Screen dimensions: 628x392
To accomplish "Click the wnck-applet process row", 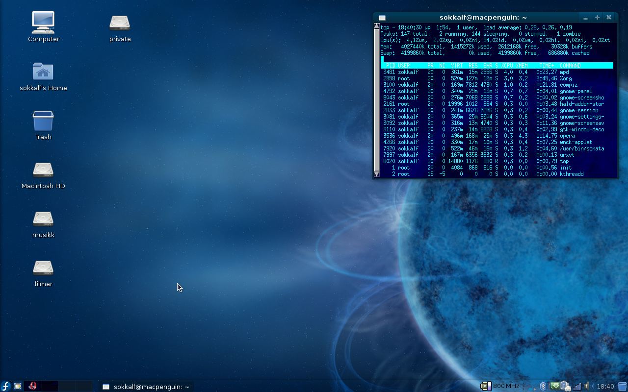I will click(x=497, y=142).
